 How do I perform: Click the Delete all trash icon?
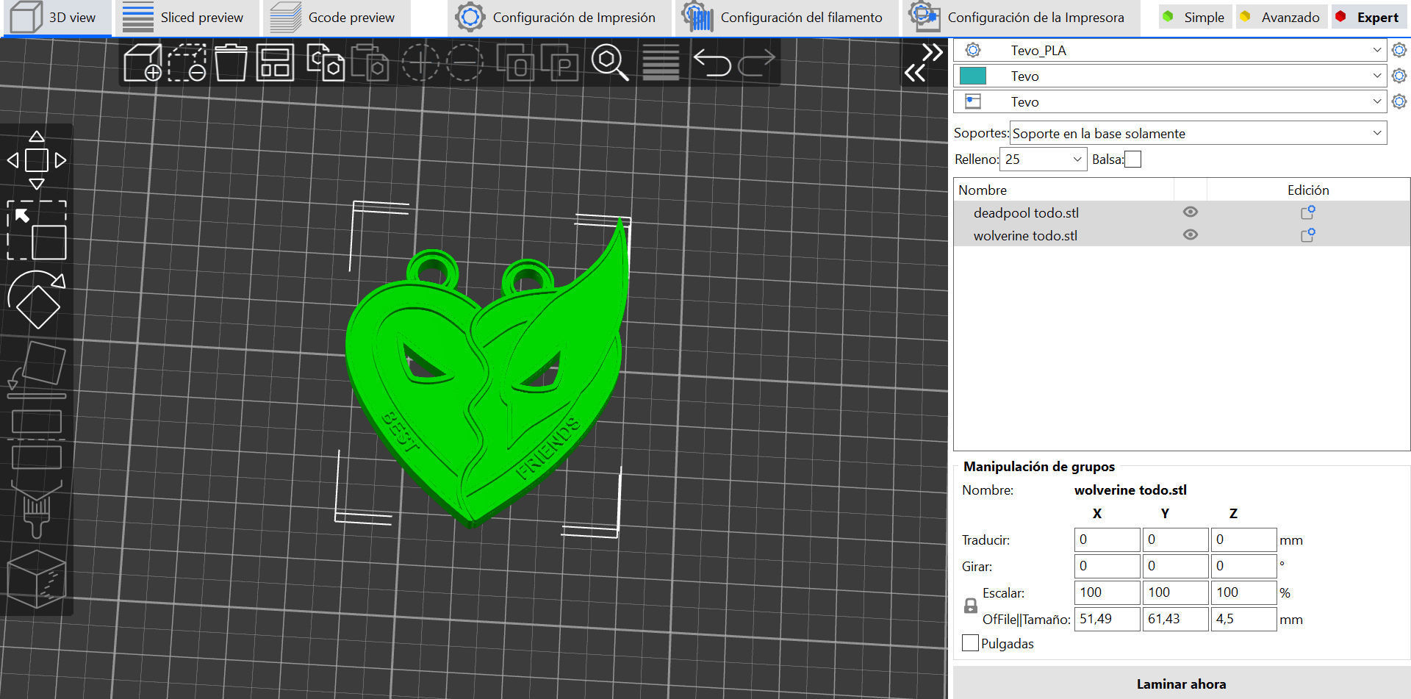tap(231, 62)
